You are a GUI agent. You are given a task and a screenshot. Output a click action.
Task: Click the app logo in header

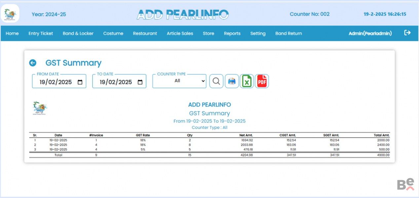pos(10,14)
